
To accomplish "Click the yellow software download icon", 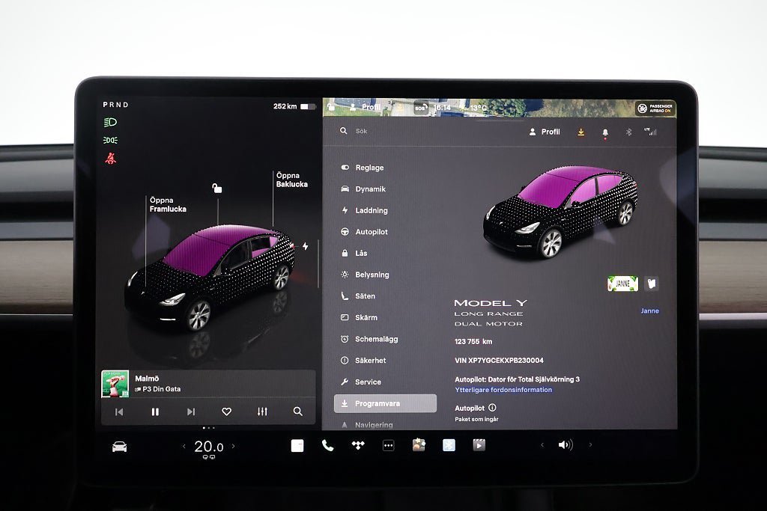I will pos(580,132).
